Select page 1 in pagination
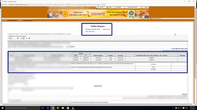This screenshot has width=197, height=110. coord(23,38)
